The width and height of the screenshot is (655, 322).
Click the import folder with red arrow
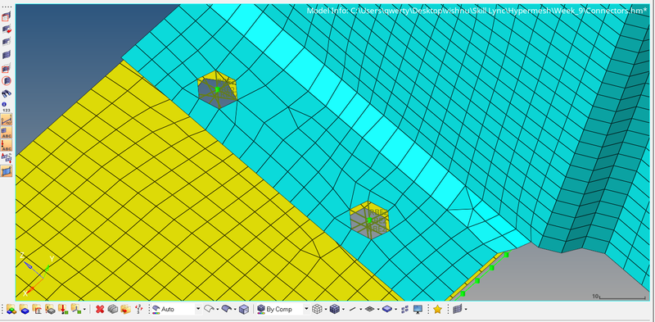[64, 310]
